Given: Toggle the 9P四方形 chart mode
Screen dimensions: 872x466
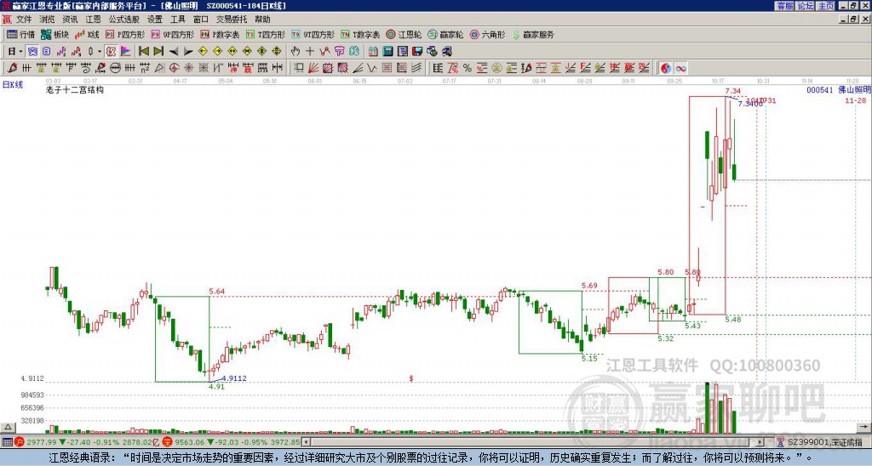Looking at the screenshot, I should pos(173,35).
